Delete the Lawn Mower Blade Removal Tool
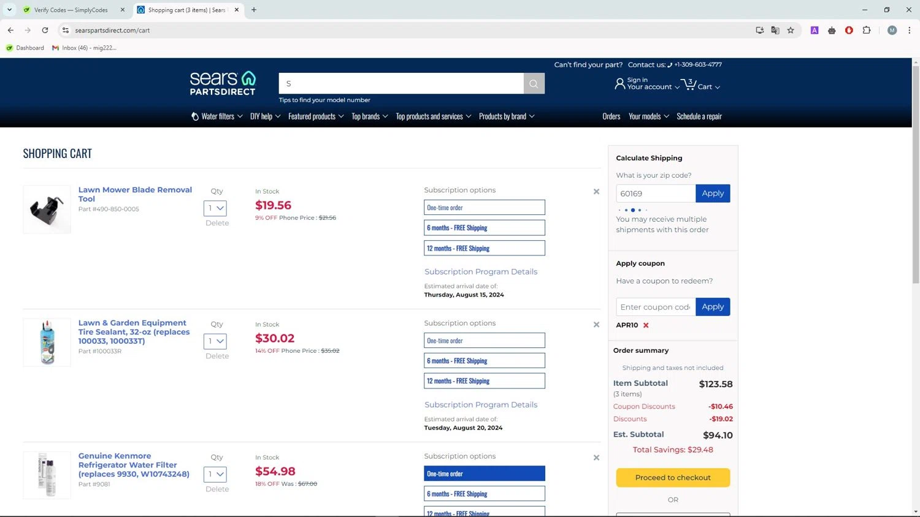This screenshot has height=517, width=920. point(217,223)
